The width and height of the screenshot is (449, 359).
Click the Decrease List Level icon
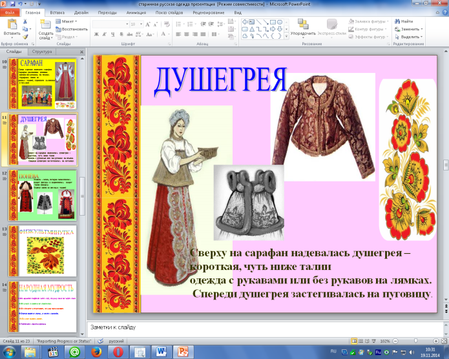tap(203, 24)
